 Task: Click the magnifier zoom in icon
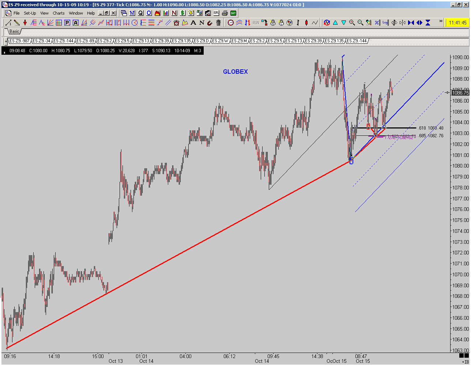coord(352,23)
